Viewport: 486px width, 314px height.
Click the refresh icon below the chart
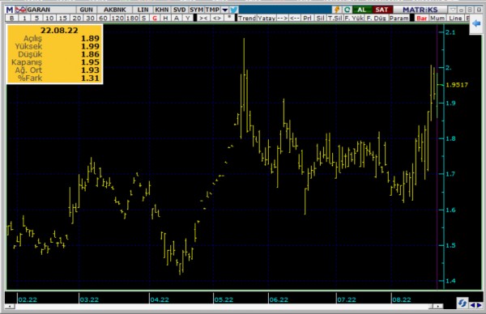[463, 303]
